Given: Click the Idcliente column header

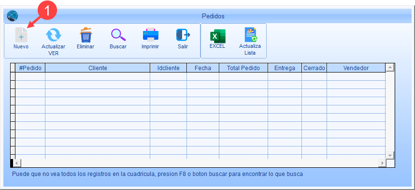Looking at the screenshot, I should pos(168,68).
